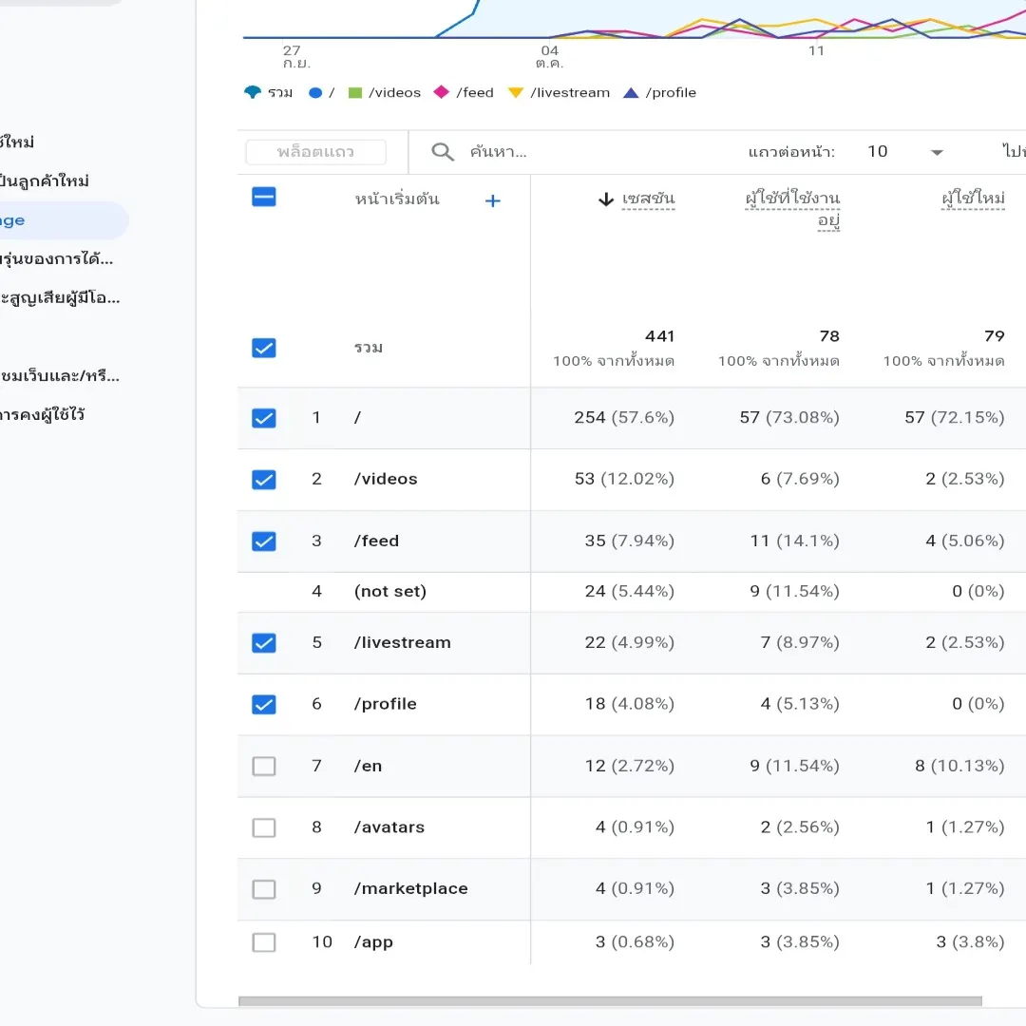
Task: Uncheck the /livestream row checkbox
Action: (264, 642)
